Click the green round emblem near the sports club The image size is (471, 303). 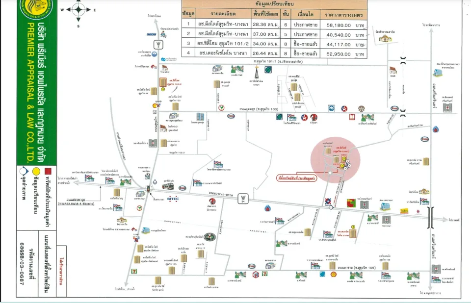tap(209, 237)
